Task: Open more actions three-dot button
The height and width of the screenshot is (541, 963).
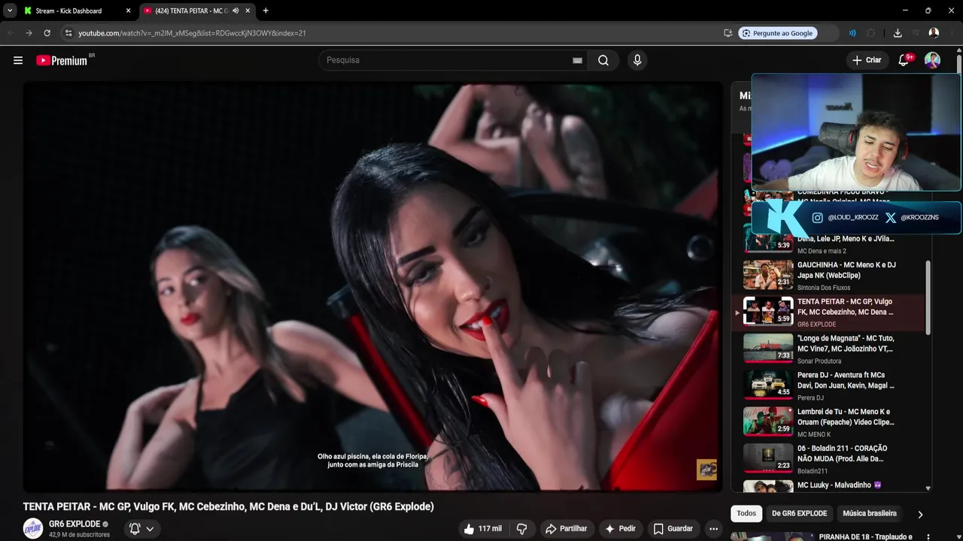Action: [x=713, y=529]
